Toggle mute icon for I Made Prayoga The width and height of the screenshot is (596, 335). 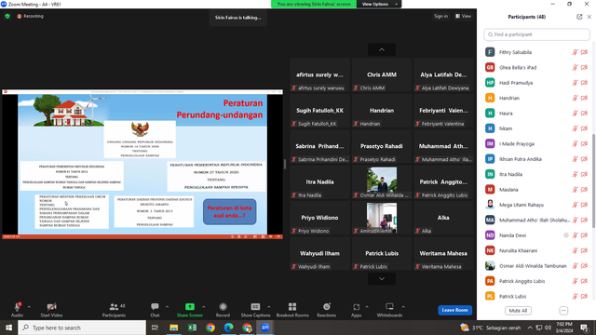[576, 143]
